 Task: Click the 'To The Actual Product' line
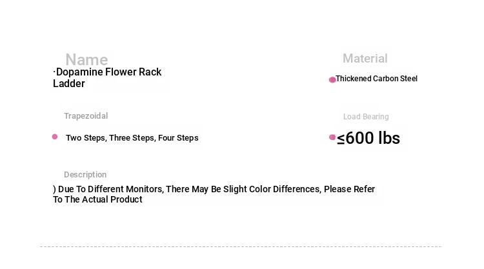tap(97, 199)
